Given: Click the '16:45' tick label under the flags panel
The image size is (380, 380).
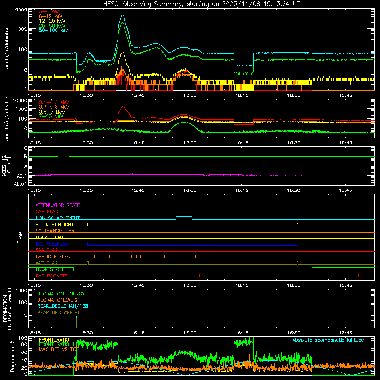Looking at the screenshot, I should pos(345,285).
